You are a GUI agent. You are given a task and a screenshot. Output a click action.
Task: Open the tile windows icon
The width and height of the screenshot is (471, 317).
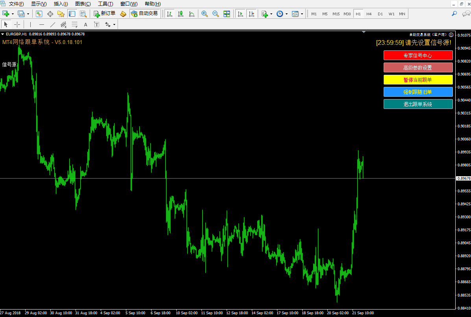click(227, 14)
